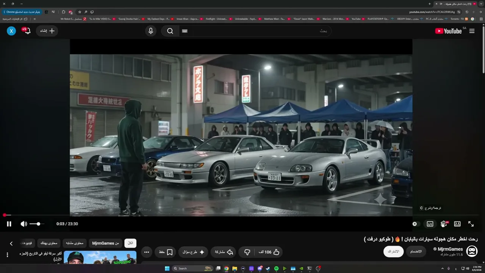Save the video with حفظ button
The width and height of the screenshot is (485, 273).
click(x=166, y=252)
